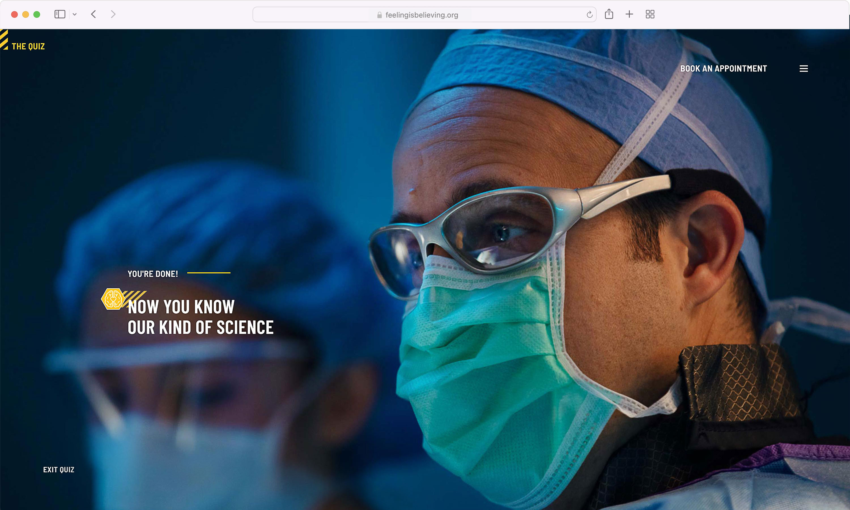Click the You're Done! label

152,274
